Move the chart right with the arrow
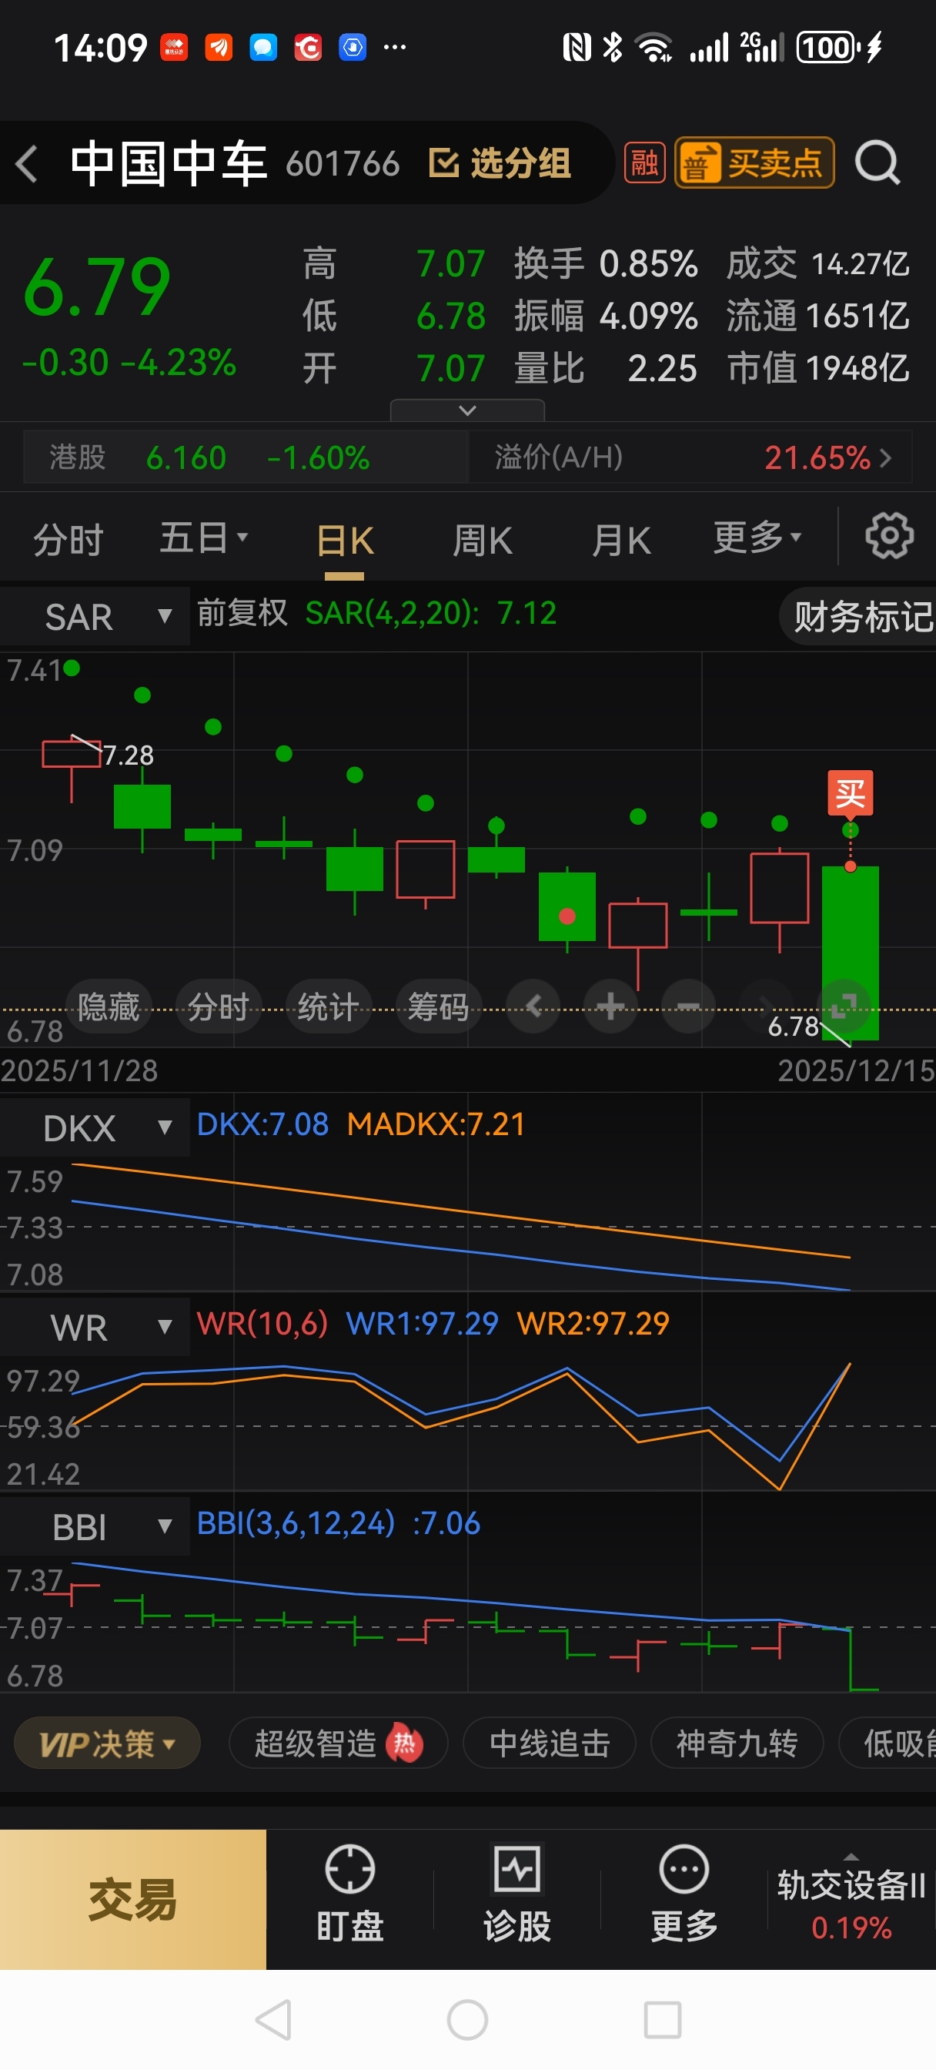936x2070 pixels. 765,1006
